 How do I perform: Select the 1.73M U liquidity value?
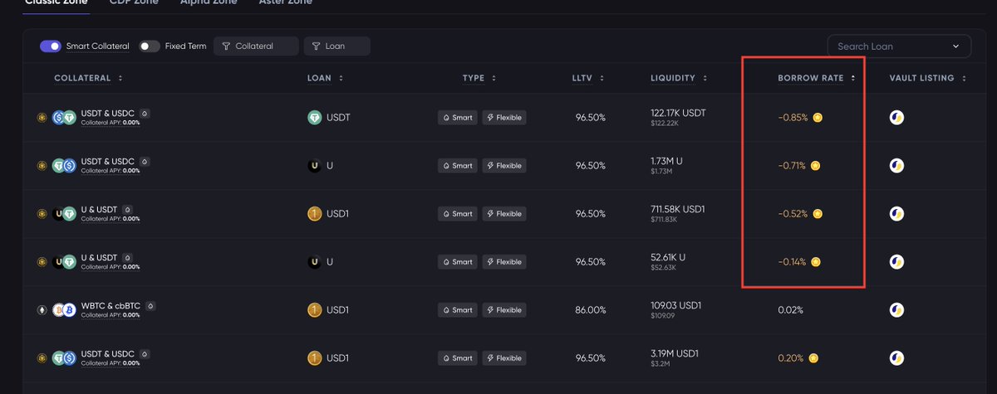click(666, 161)
